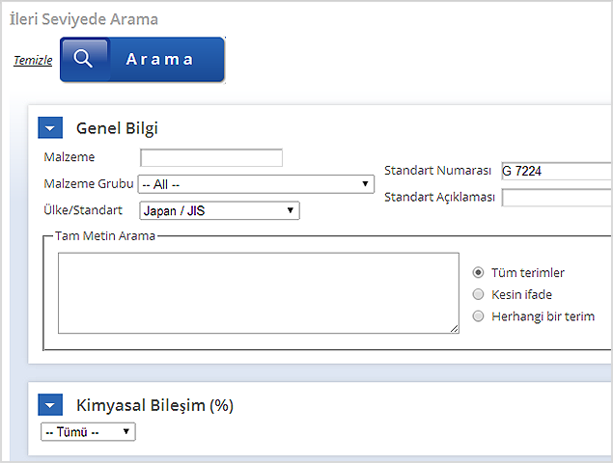
Task: Select the Kesin ifade radio button
Action: click(x=478, y=294)
